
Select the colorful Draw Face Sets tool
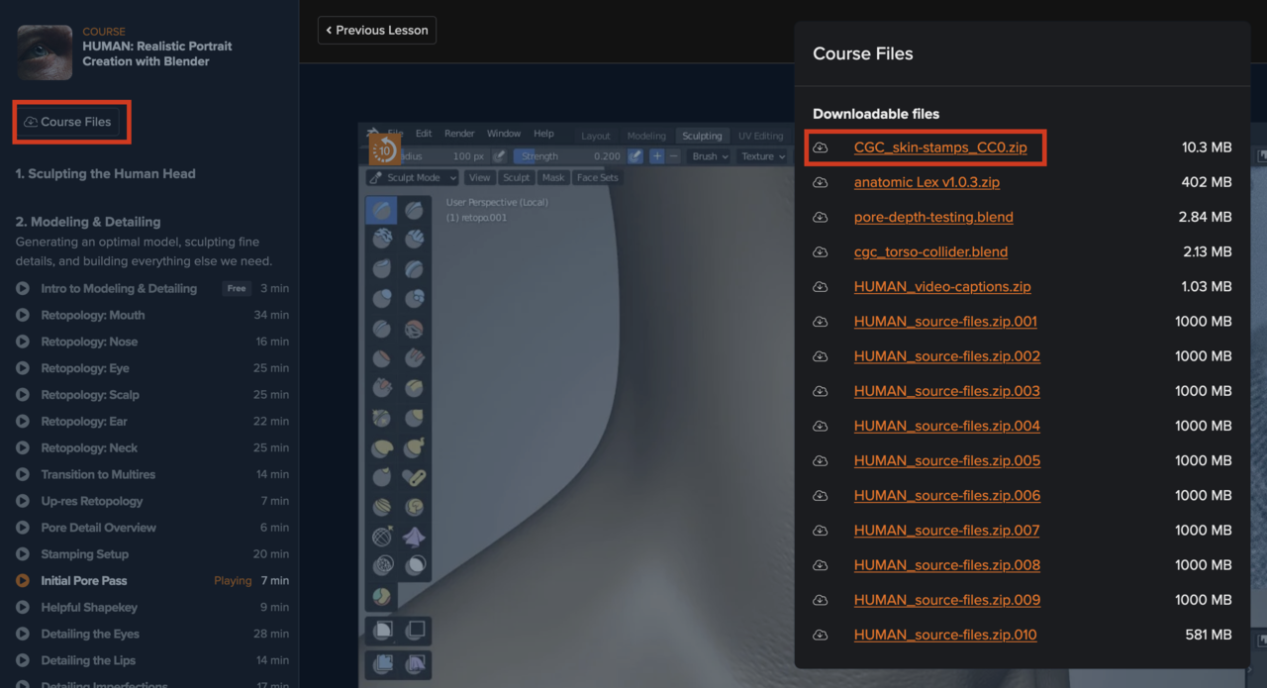381,596
